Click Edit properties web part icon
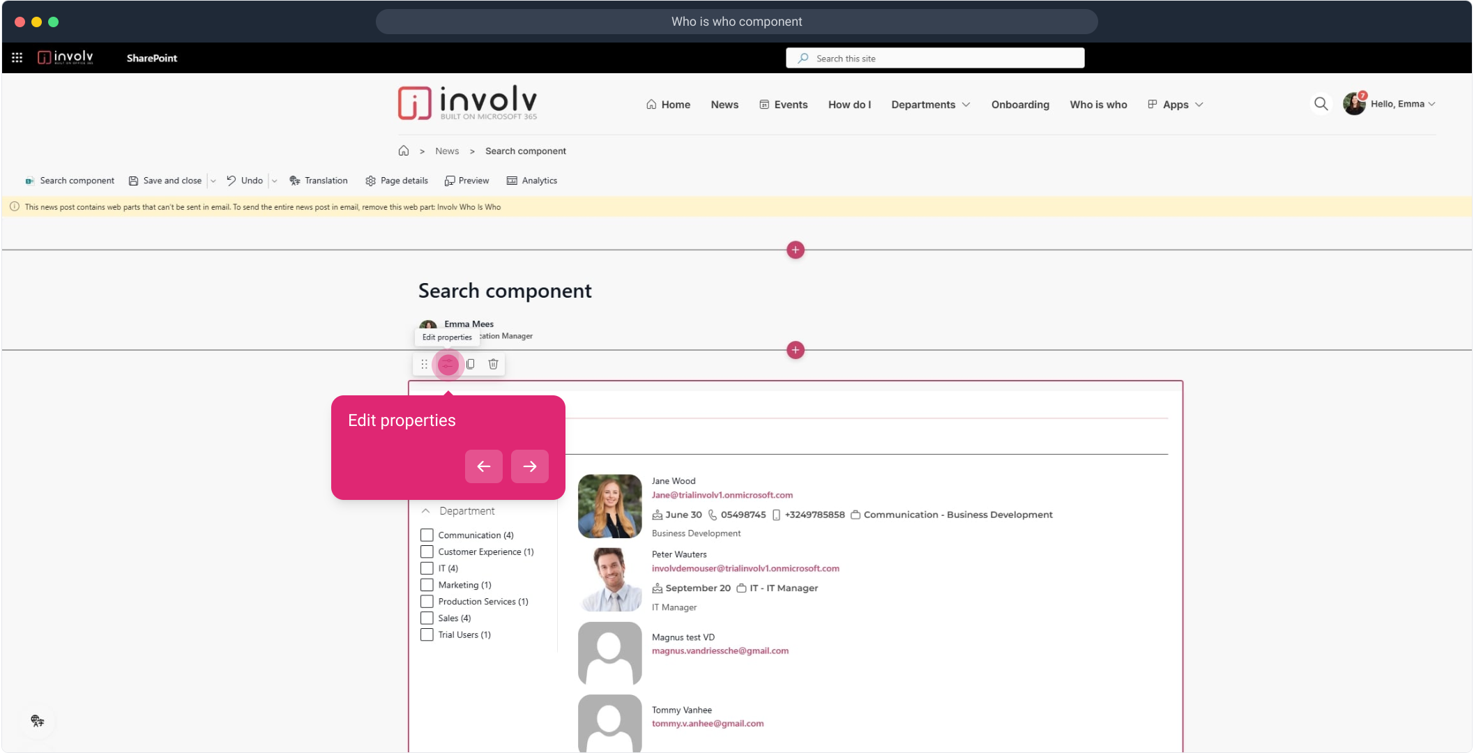1474x753 pixels. point(448,364)
